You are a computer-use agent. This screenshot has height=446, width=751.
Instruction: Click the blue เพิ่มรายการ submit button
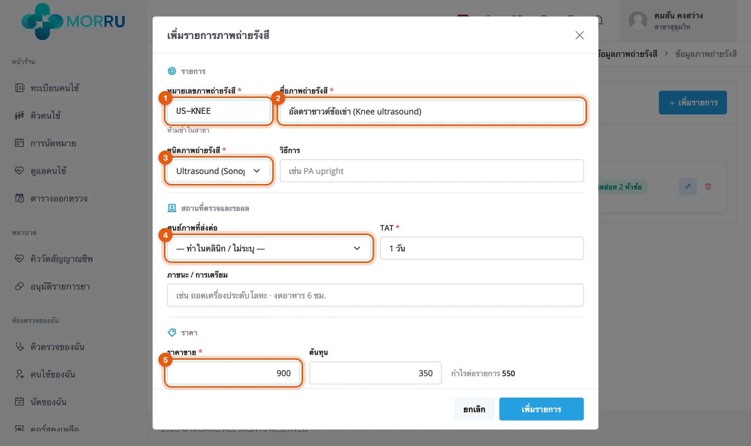coord(541,409)
